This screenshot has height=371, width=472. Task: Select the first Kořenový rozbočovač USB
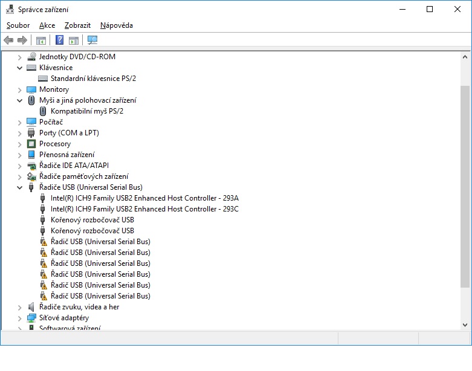click(92, 220)
